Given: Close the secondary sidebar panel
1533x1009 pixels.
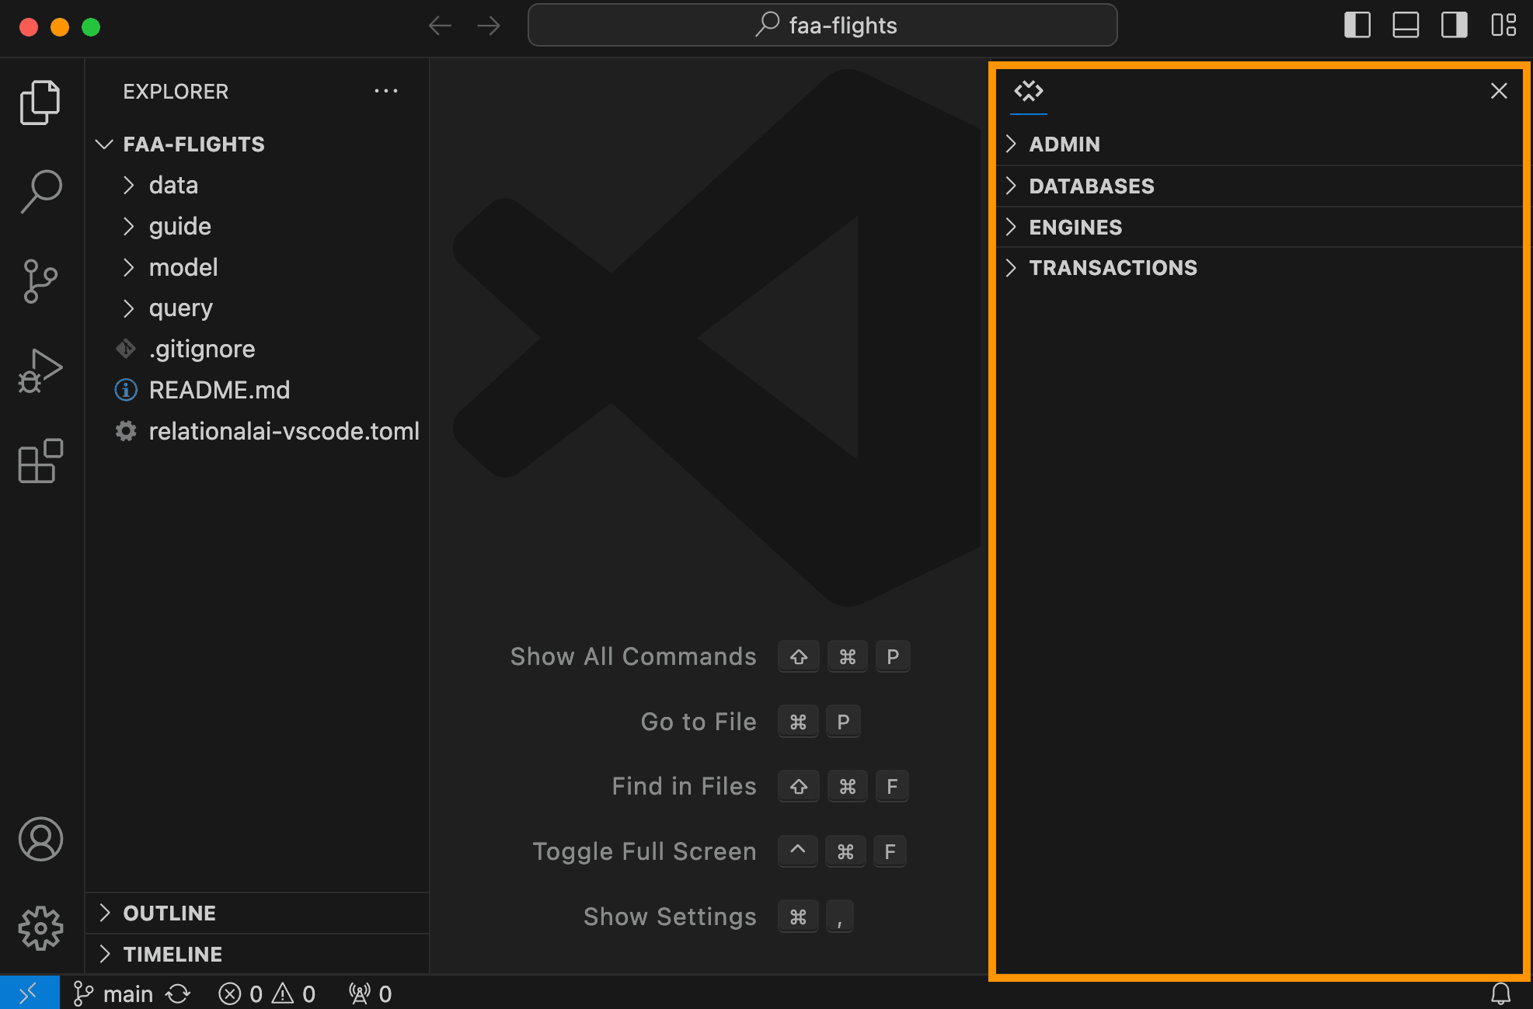Looking at the screenshot, I should 1499,91.
